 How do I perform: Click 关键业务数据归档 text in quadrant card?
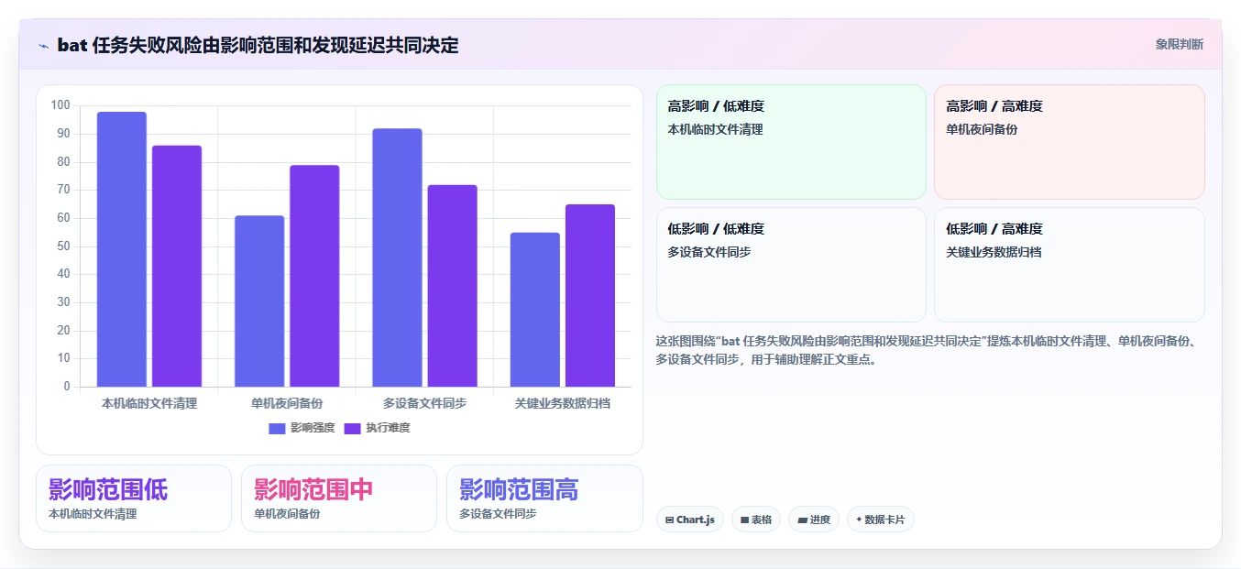click(x=994, y=252)
